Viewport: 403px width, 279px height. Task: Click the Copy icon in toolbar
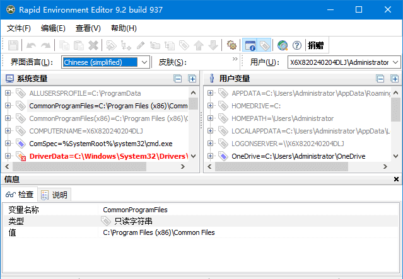pos(64,45)
